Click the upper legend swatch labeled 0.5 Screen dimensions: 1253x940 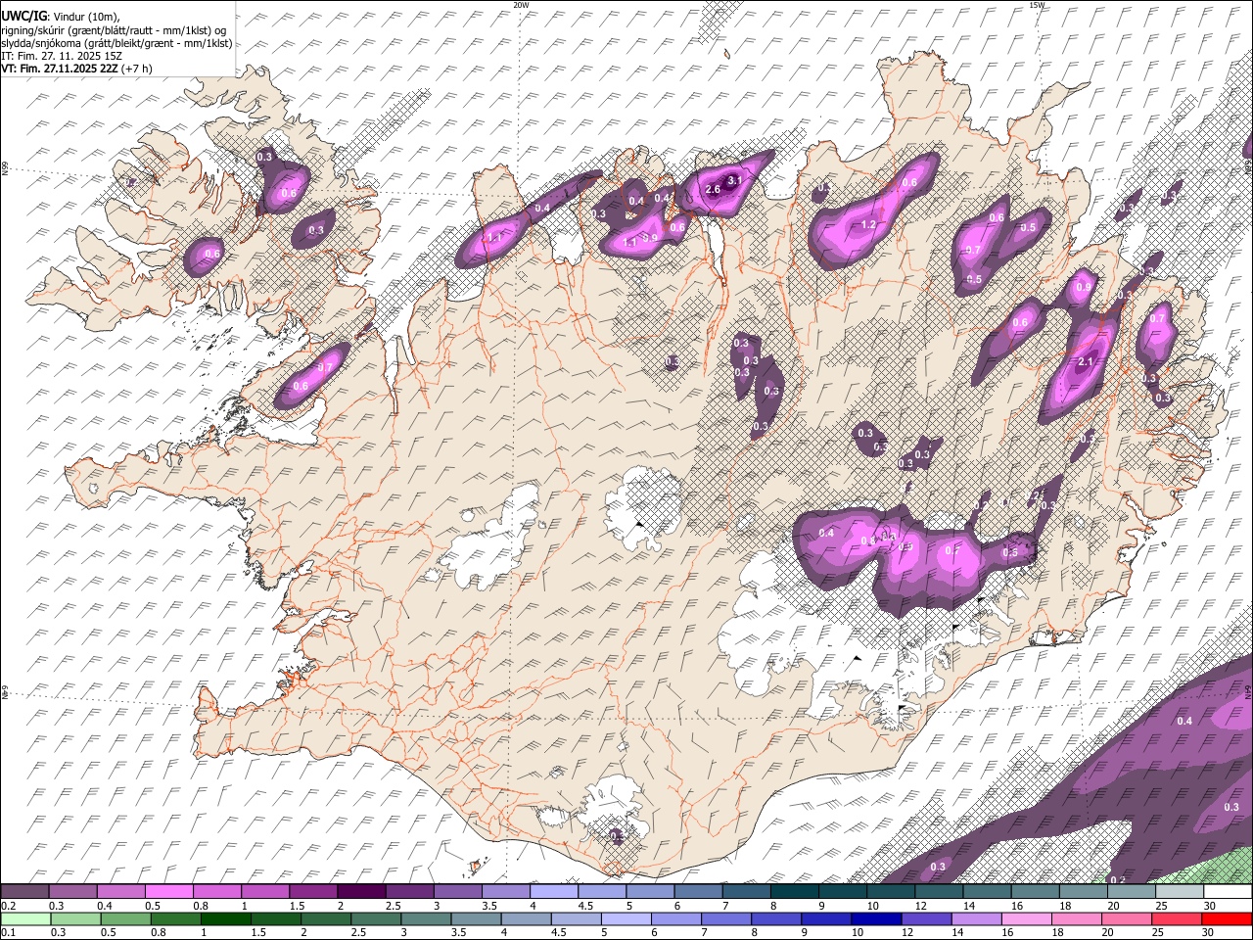(169, 892)
